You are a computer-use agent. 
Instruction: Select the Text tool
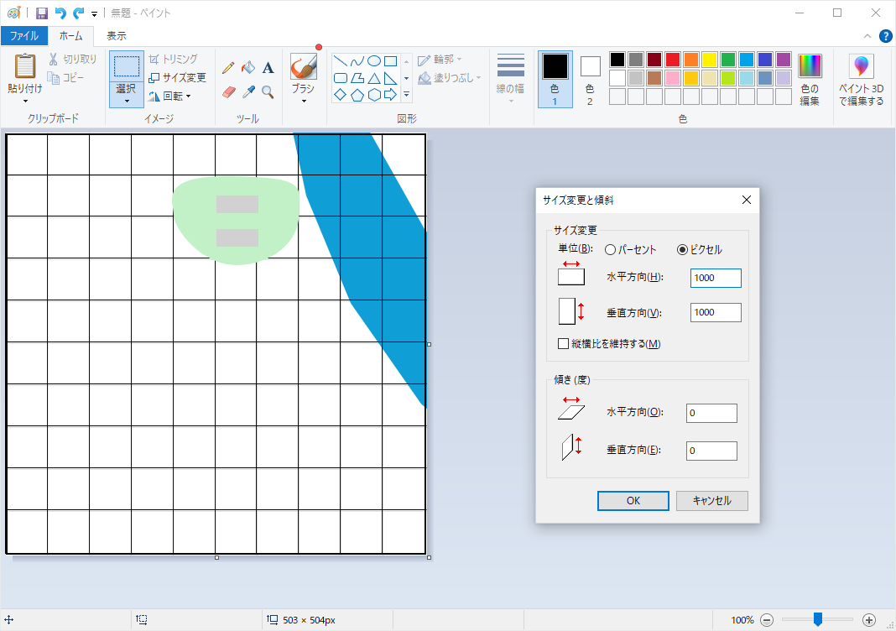pos(268,68)
